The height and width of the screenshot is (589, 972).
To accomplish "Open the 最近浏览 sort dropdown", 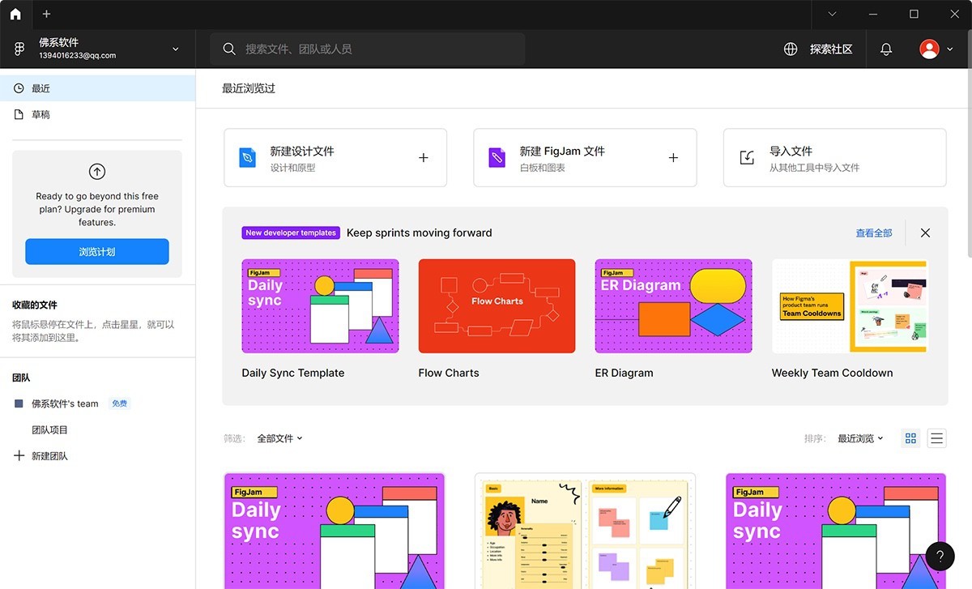I will [859, 437].
